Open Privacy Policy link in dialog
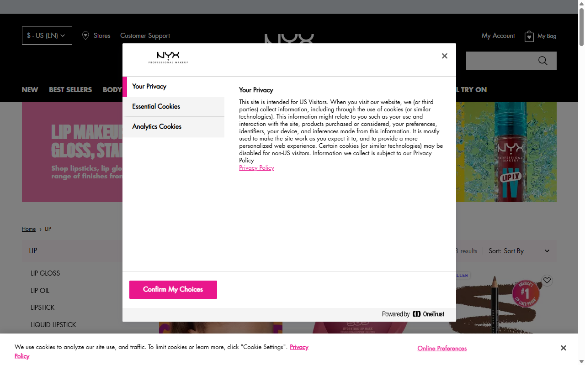This screenshot has width=585, height=365. [256, 167]
